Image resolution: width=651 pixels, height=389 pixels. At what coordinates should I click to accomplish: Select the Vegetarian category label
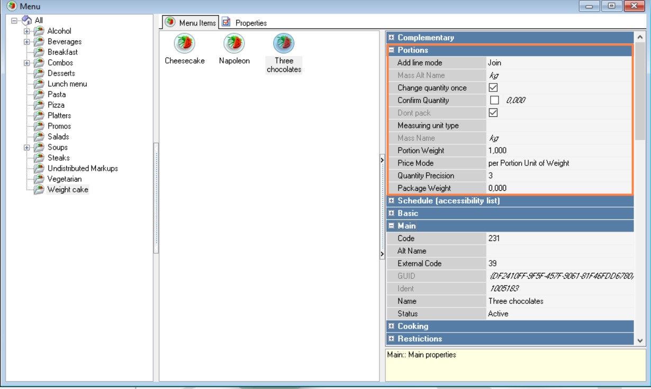click(65, 179)
